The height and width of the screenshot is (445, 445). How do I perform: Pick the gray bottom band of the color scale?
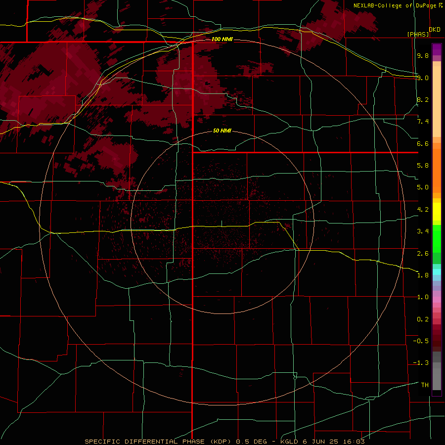[437, 379]
